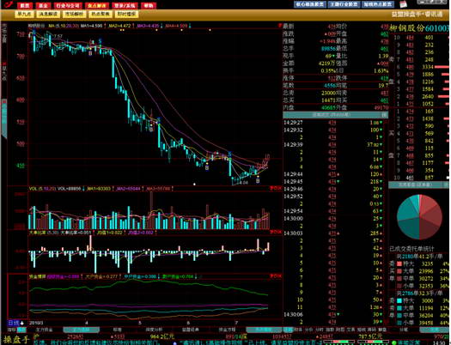The image size is (451, 345).
Task: Click the red phone logo icon
Action: tap(9, 4)
